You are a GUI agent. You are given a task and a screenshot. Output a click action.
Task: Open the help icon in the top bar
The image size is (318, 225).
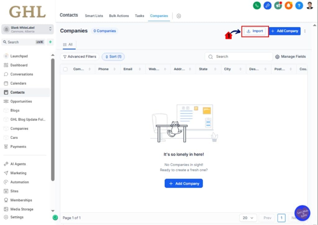299,5
